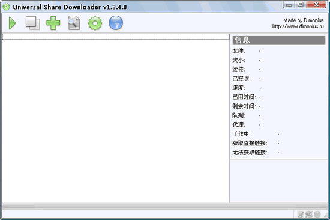
Task: Click the gray stacked windows icon
Action: (32, 23)
